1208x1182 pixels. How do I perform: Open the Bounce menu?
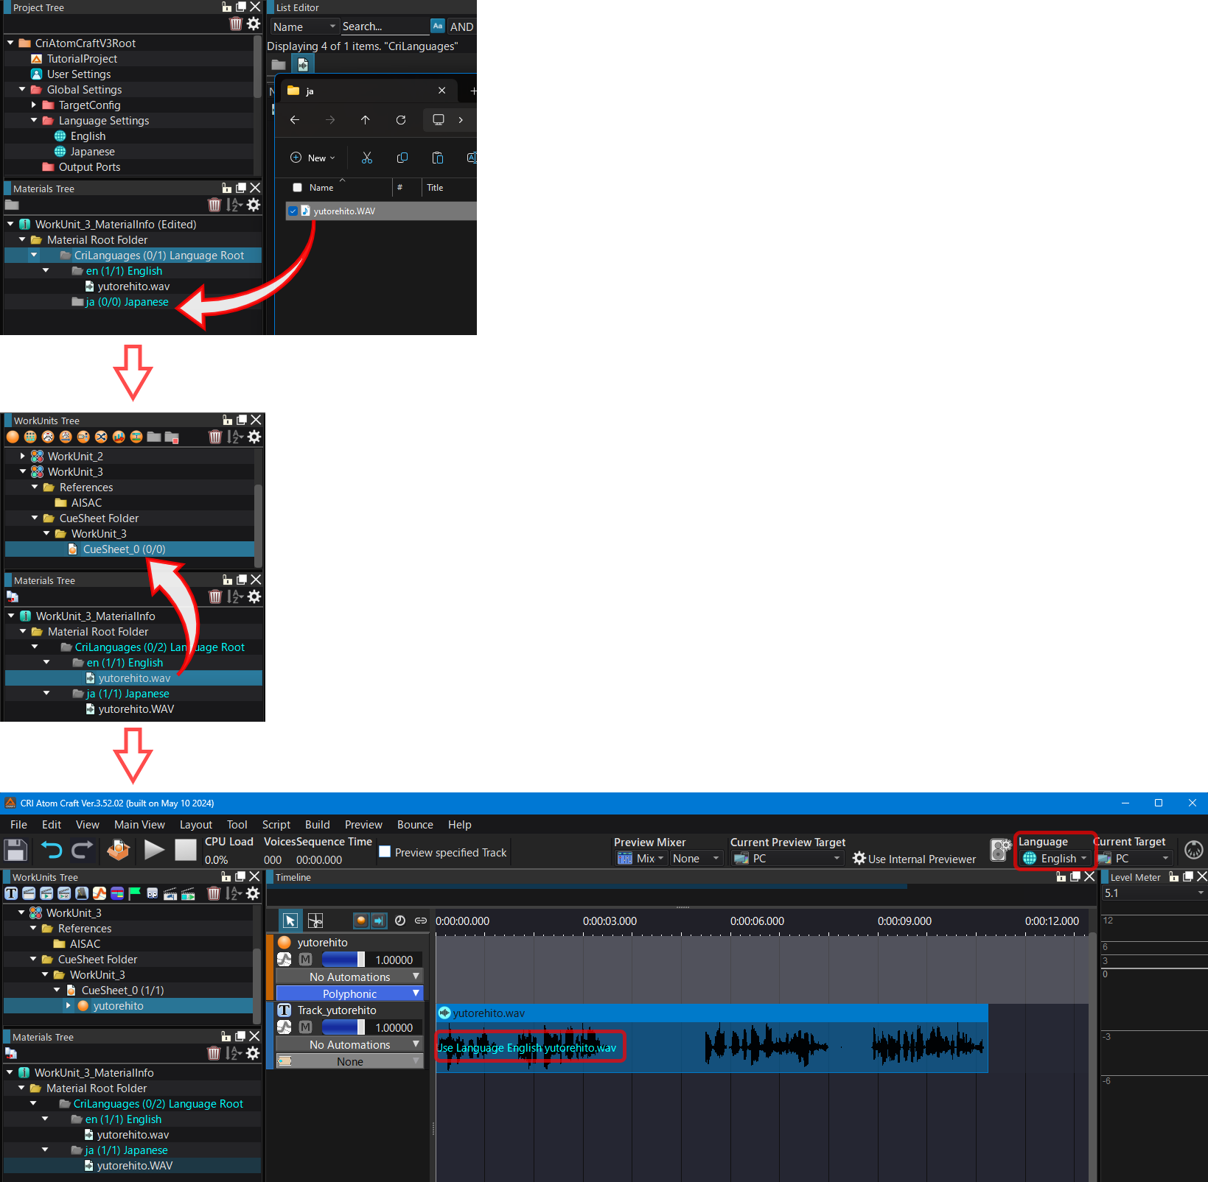415,825
